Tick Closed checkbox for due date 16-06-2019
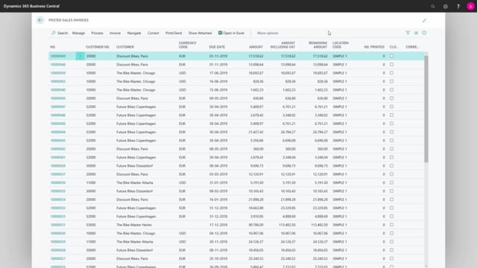The height and width of the screenshot is (268, 477). (391, 81)
